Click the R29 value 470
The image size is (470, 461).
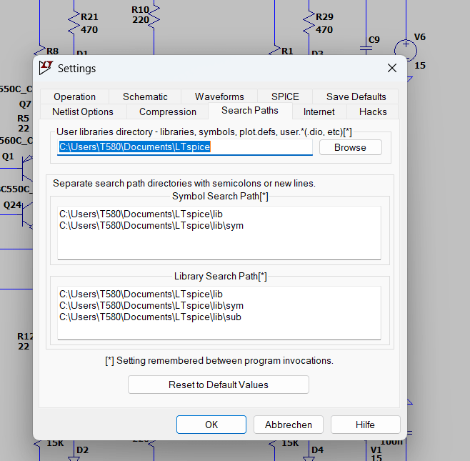[x=324, y=30]
